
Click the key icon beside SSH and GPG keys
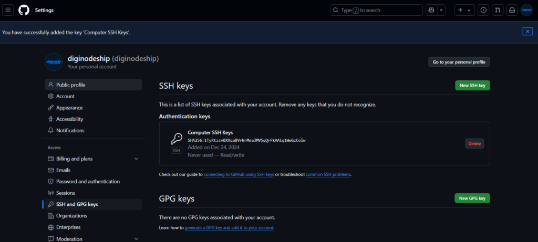pyautogui.click(x=51, y=204)
